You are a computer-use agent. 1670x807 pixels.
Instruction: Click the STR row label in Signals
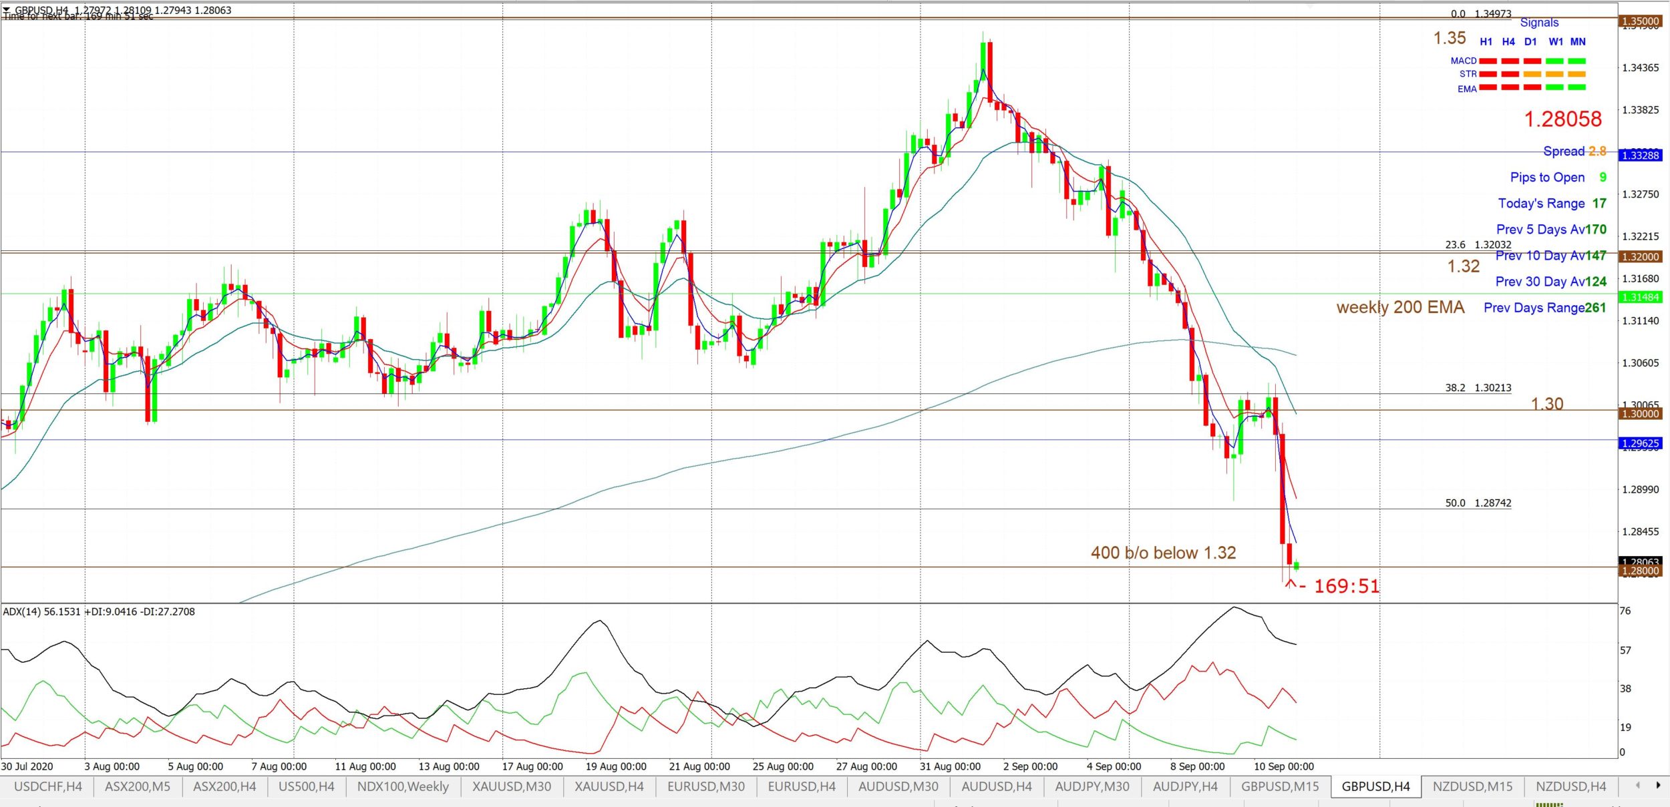click(x=1468, y=74)
